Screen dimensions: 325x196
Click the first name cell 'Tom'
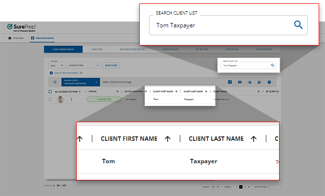[156, 99]
